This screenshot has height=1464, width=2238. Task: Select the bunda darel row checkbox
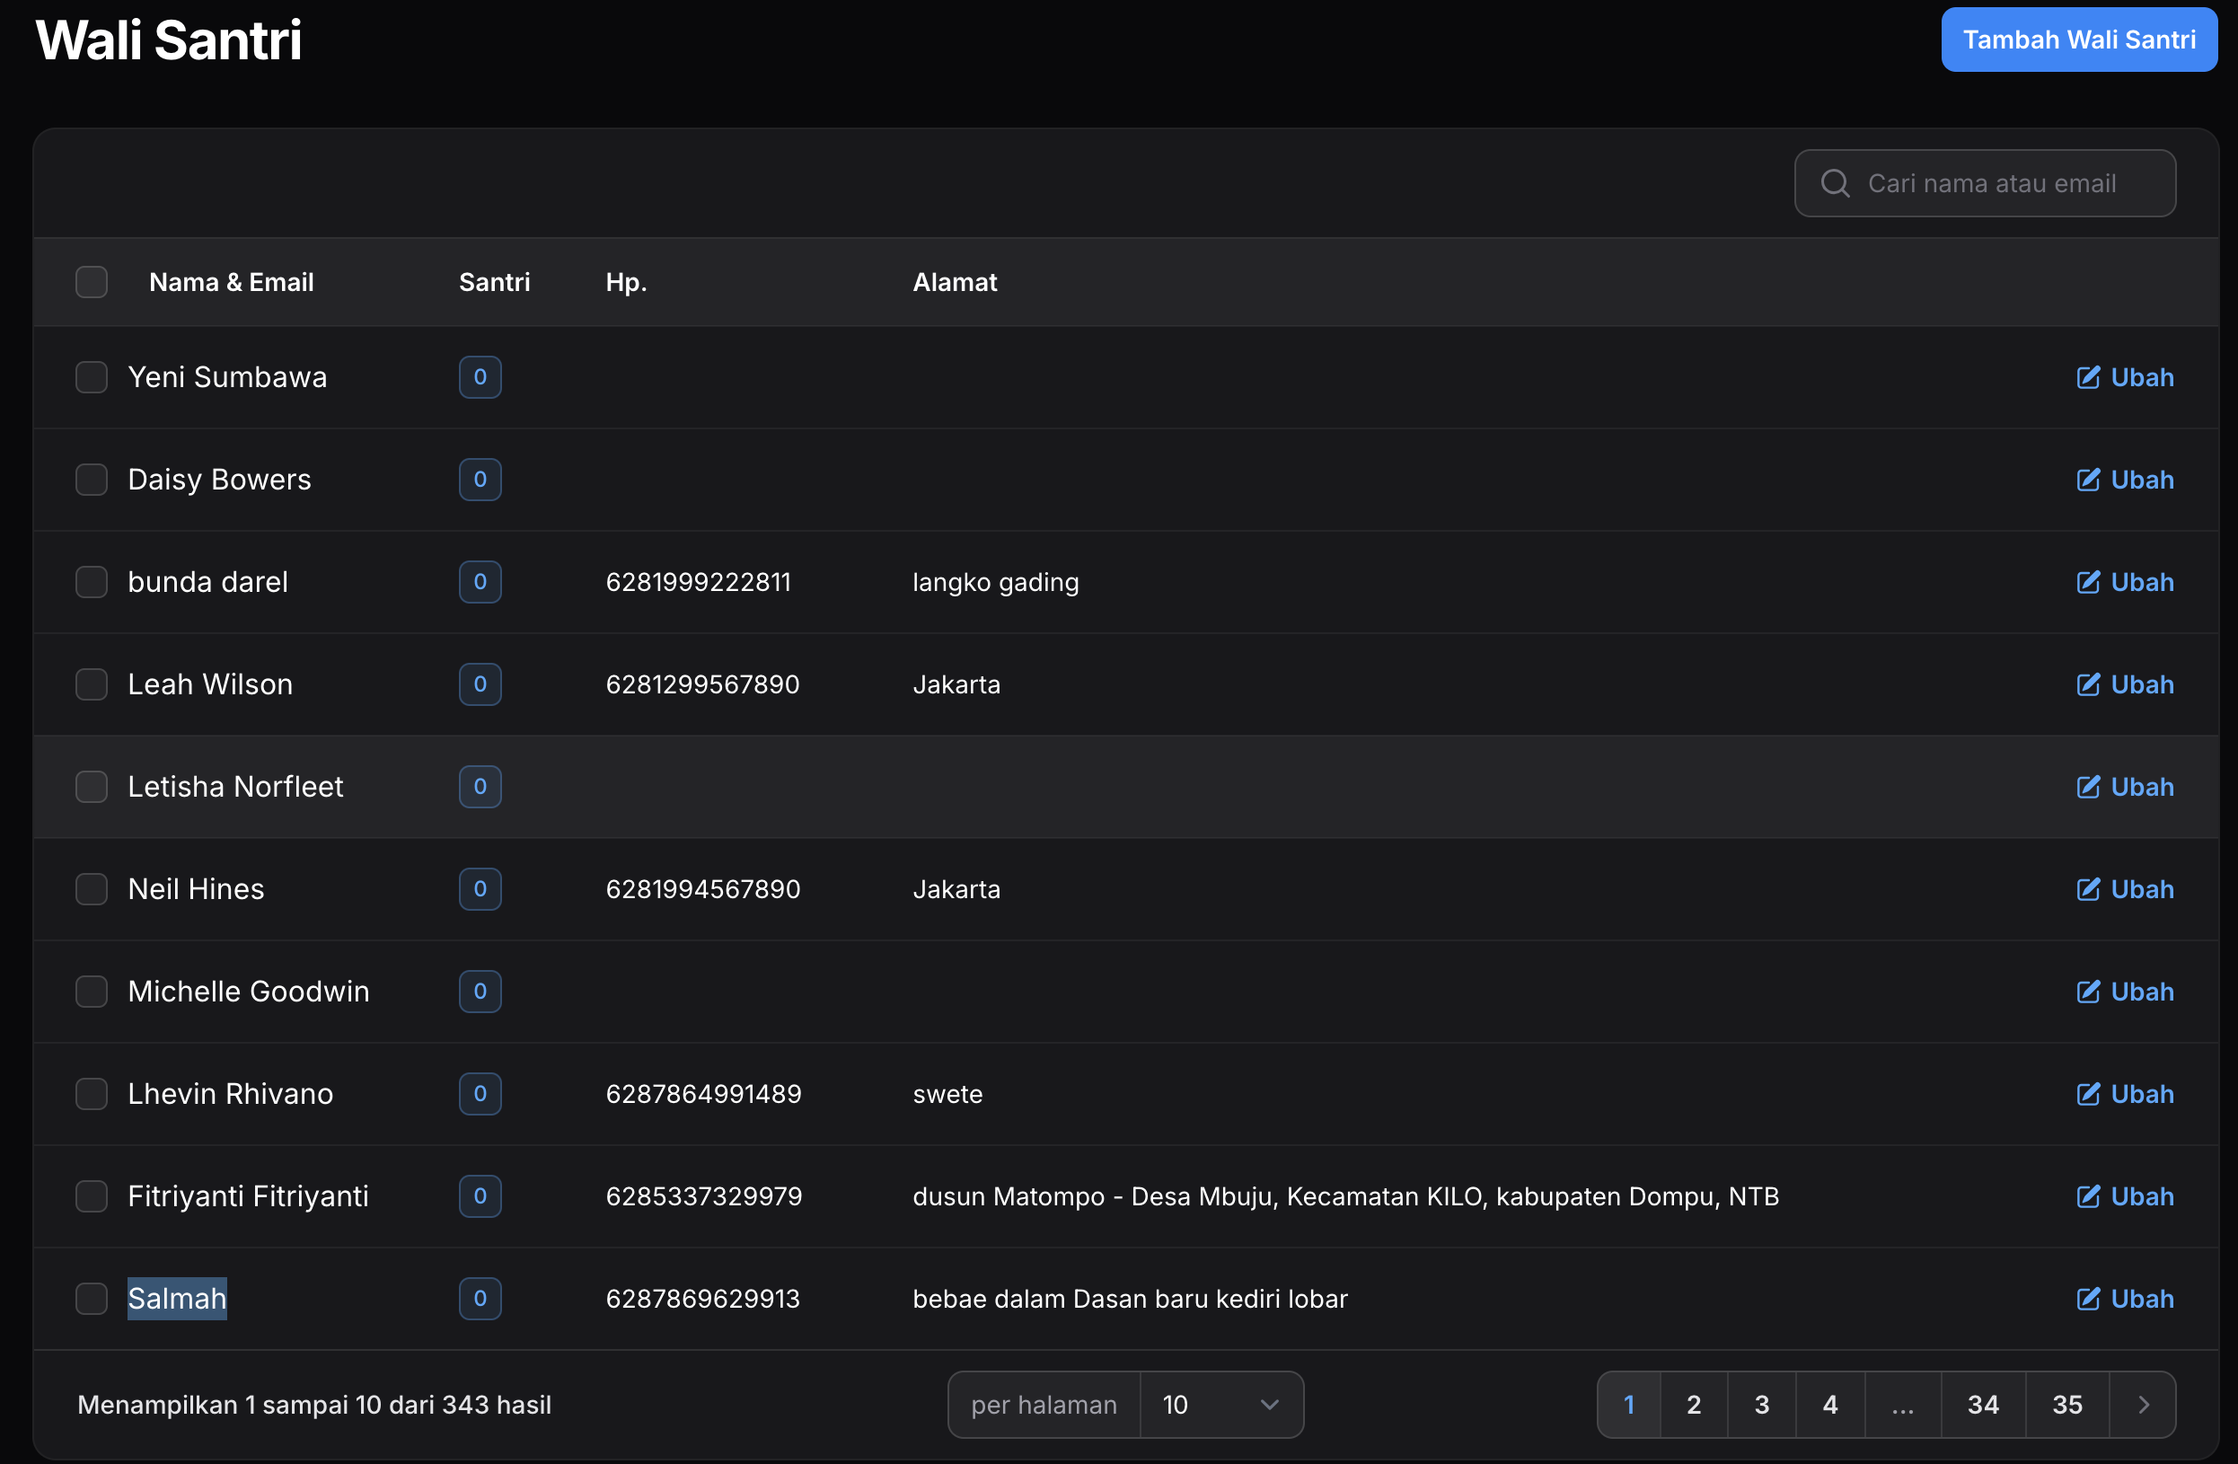point(92,582)
